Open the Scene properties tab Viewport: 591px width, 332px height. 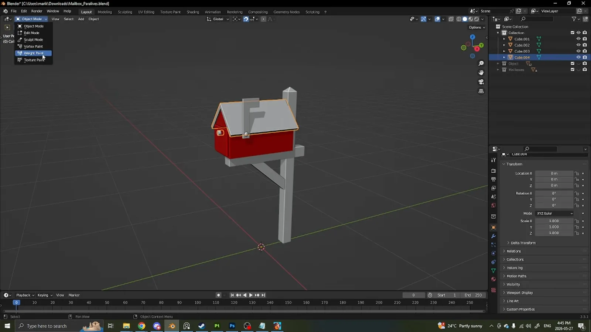493,197
